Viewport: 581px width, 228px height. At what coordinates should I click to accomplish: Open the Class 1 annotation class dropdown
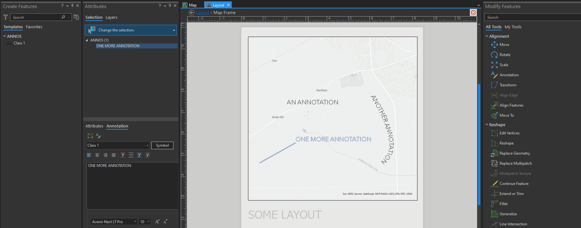tap(118, 146)
